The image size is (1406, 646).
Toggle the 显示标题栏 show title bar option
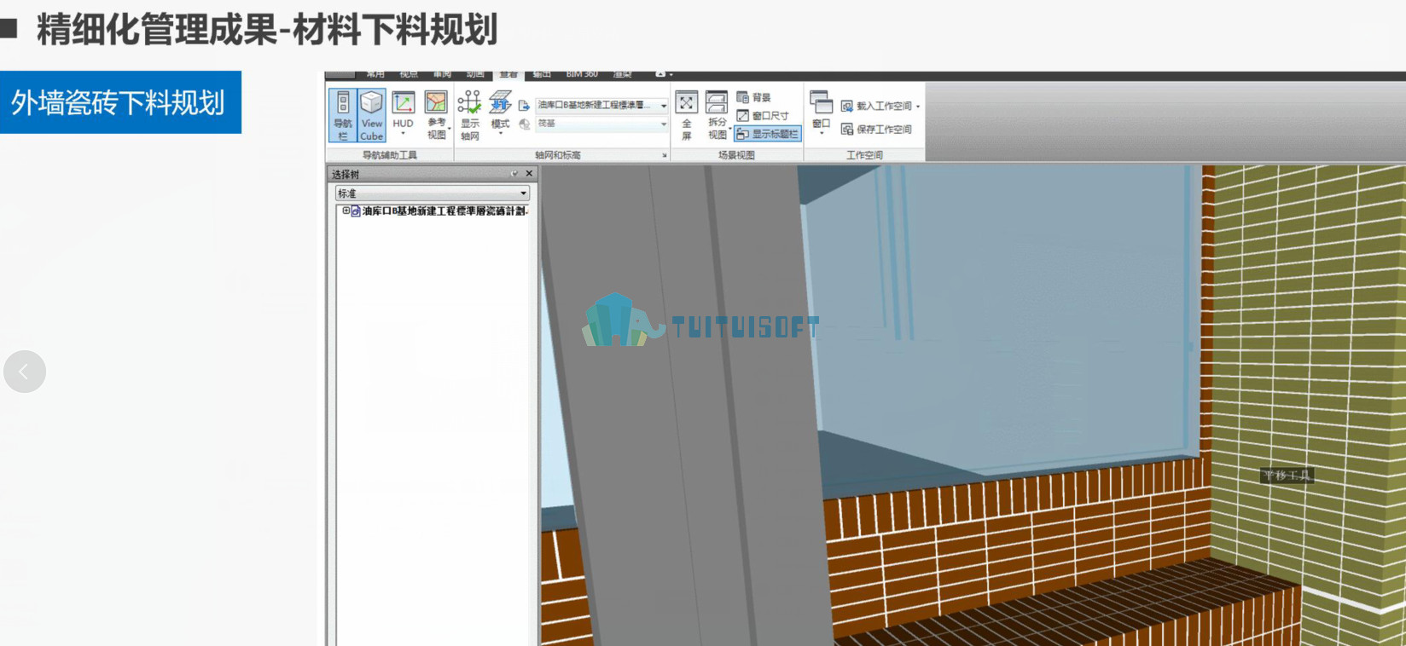click(x=767, y=134)
